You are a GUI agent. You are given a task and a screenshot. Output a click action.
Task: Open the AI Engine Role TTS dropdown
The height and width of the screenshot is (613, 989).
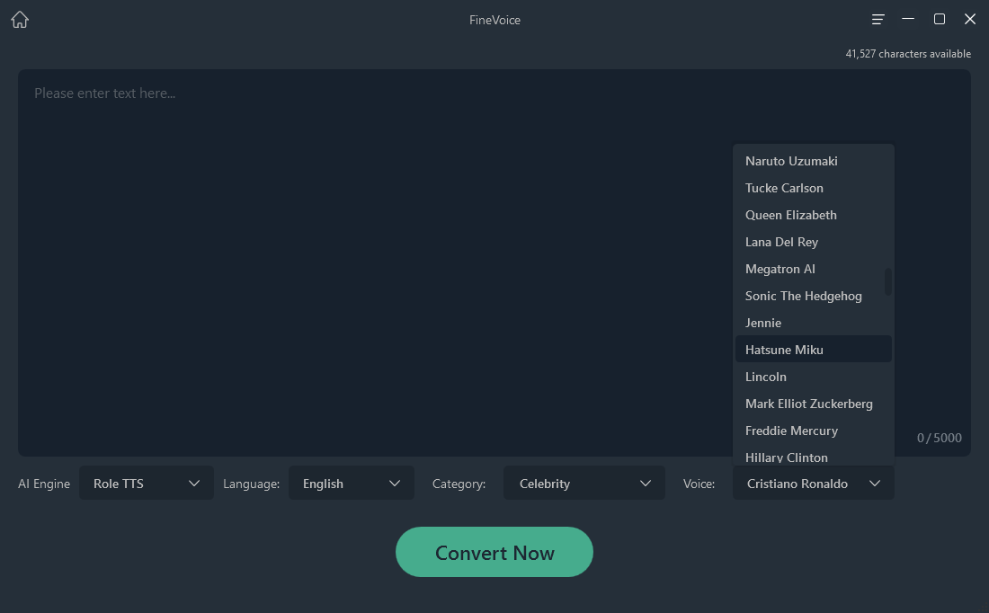pyautogui.click(x=147, y=483)
